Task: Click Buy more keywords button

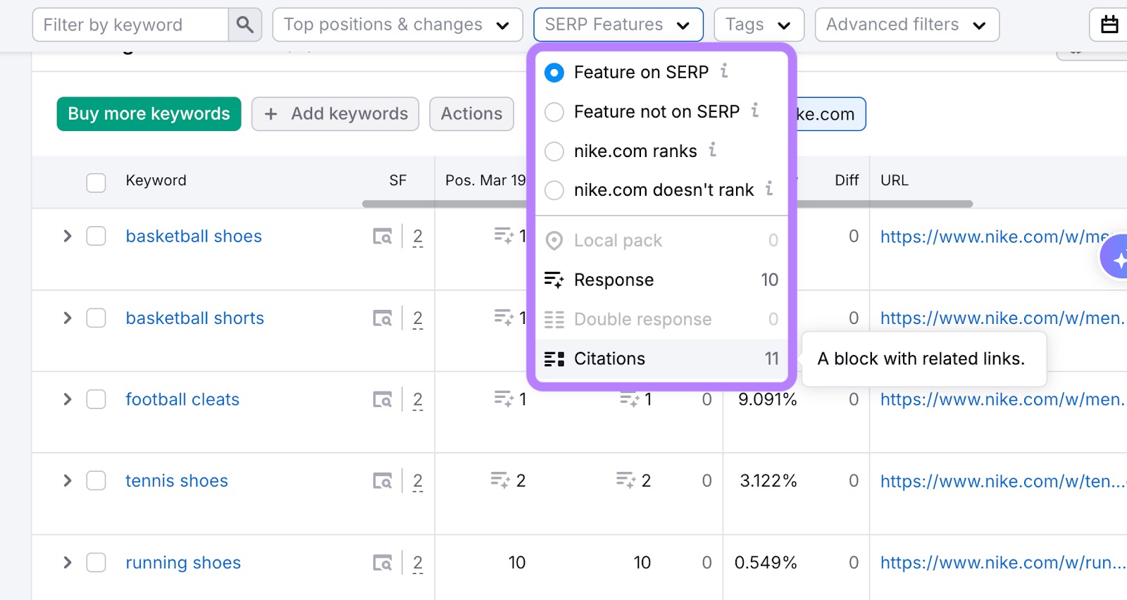Action: [149, 114]
